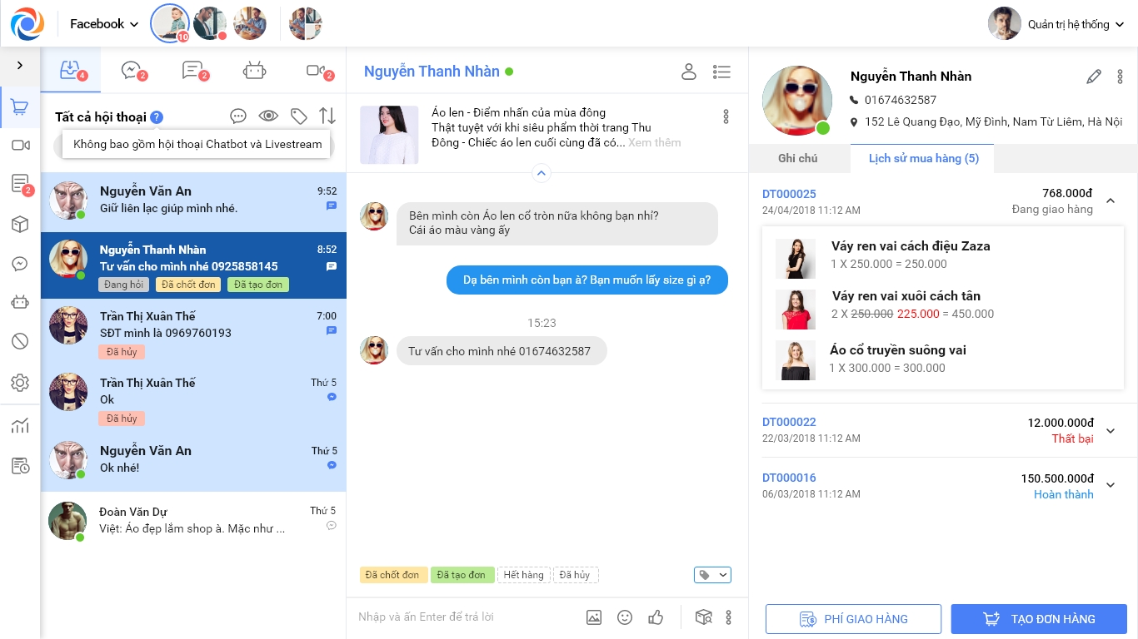
Task: Open Đoàn Văn Dự's conversation
Action: click(x=193, y=520)
